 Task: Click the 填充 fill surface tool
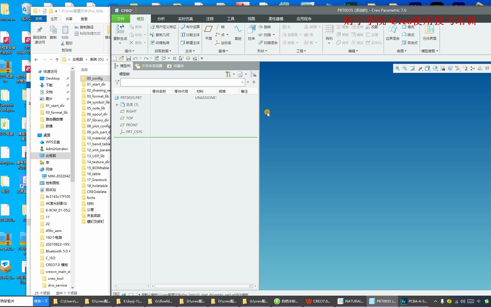pyautogui.click(x=408, y=27)
